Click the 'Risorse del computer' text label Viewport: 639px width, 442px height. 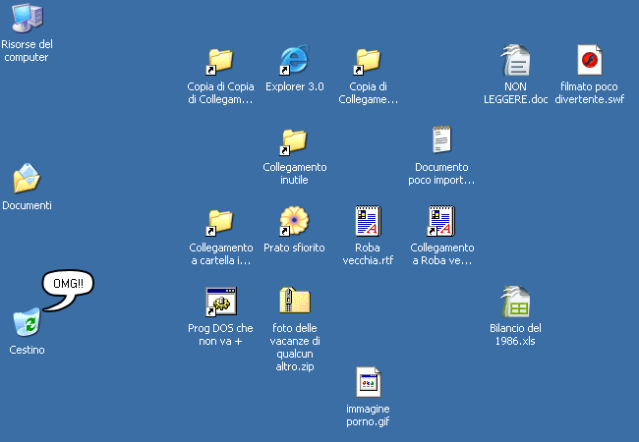pos(27,50)
